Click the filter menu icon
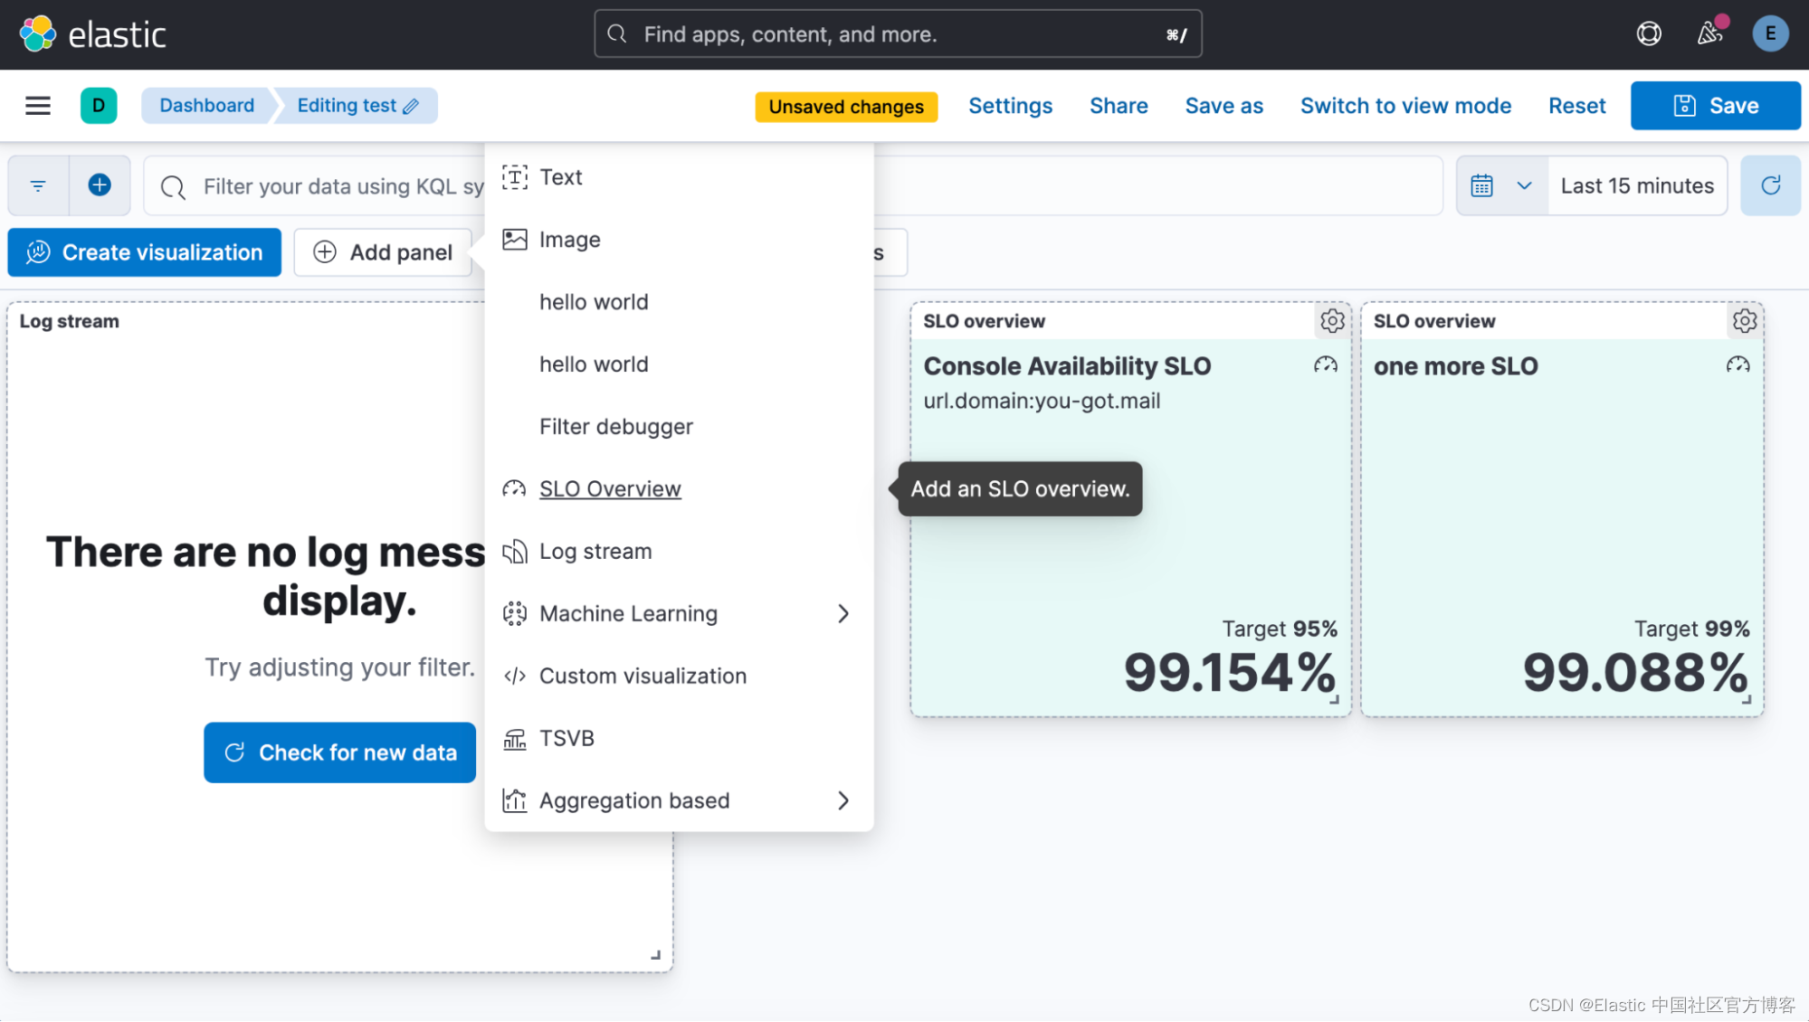Viewport: 1809px width, 1022px height. (x=38, y=185)
